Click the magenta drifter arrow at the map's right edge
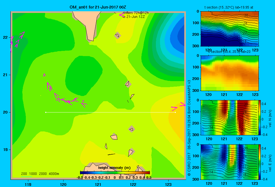Image resolution: width=275 pixels, height=187 pixels. point(183,105)
